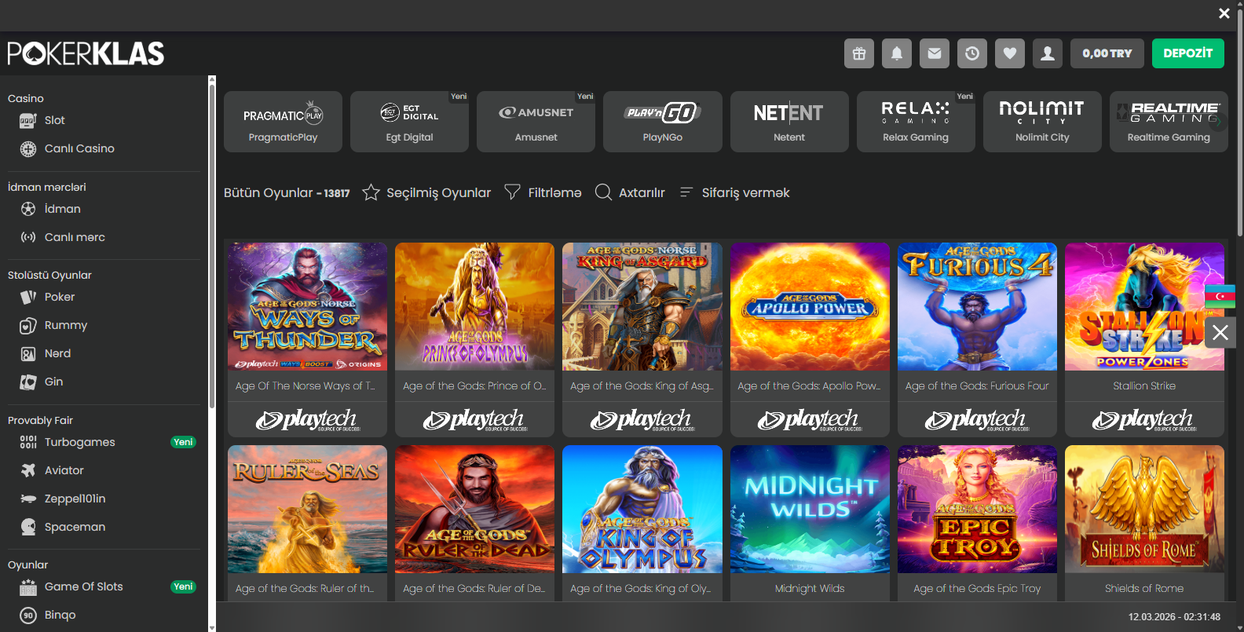This screenshot has height=632, width=1244.
Task: Click the star icon for Seçilmiş Oyunlar
Action: click(x=371, y=192)
